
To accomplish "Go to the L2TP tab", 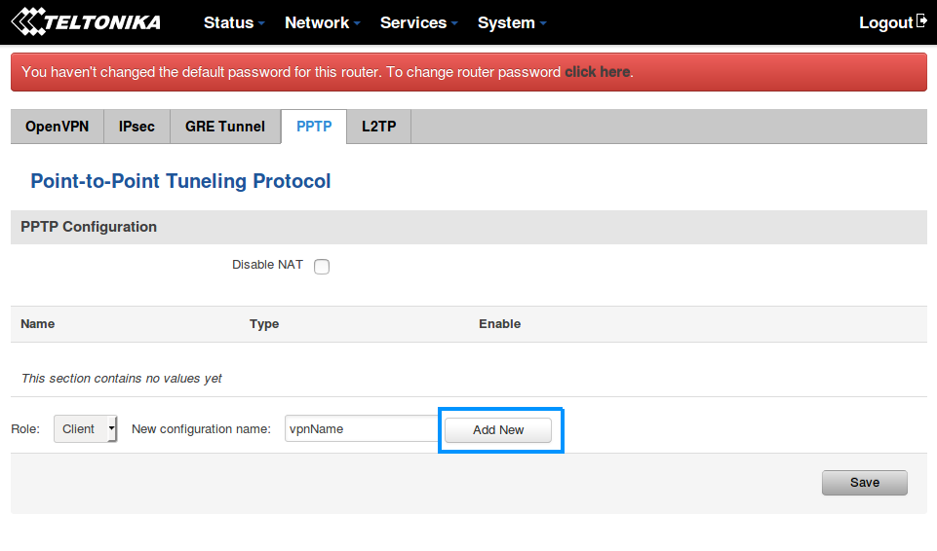I will click(379, 127).
